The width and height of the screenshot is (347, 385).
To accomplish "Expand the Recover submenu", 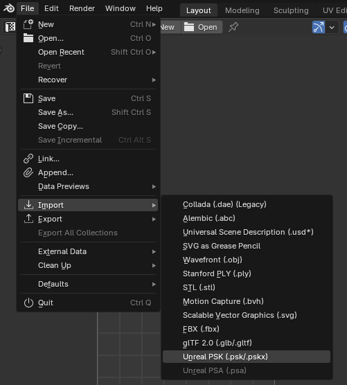I will click(x=88, y=80).
